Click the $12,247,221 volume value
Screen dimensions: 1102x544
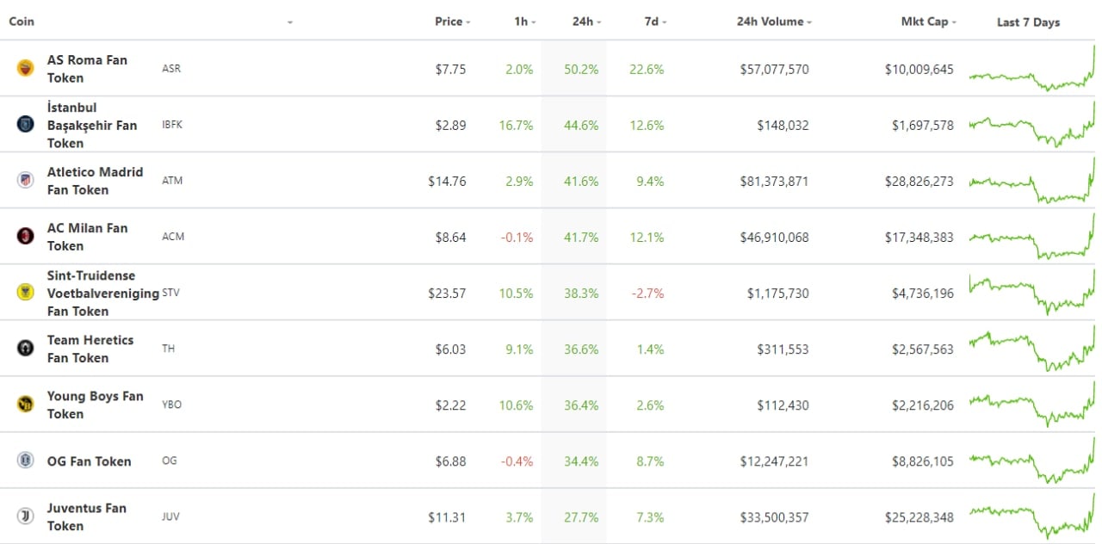pyautogui.click(x=774, y=461)
